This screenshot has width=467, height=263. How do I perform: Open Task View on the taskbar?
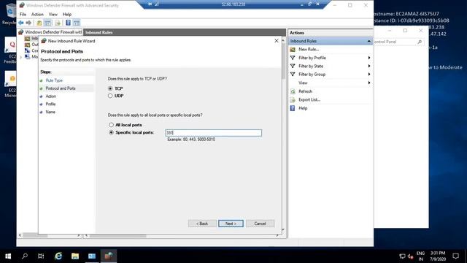pos(41,256)
